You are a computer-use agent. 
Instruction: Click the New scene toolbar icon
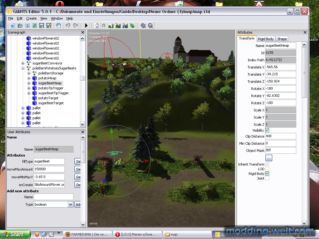(13, 26)
